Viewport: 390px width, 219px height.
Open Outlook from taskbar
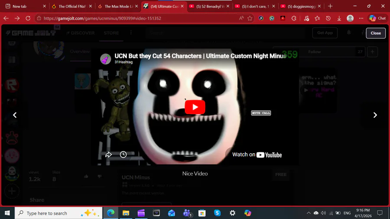(172, 213)
